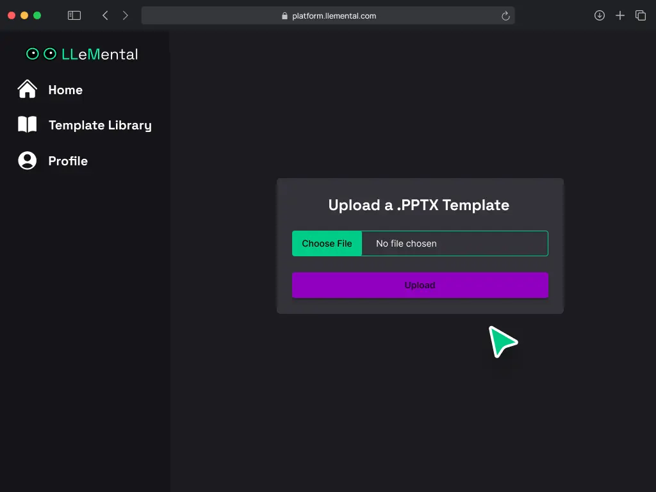Open the Template Library book icon
The height and width of the screenshot is (492, 656).
[27, 124]
